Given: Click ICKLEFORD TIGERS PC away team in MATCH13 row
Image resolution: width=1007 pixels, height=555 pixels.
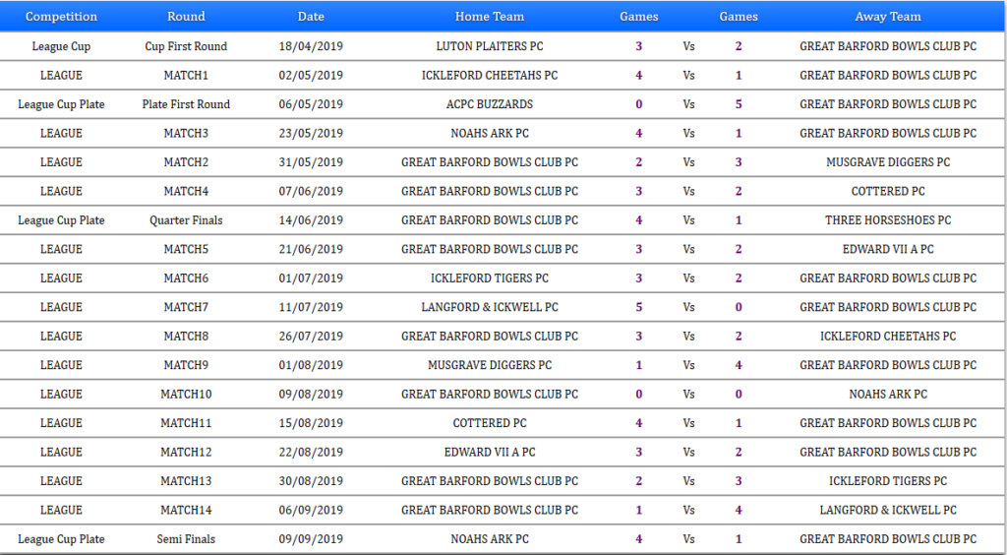Looking at the screenshot, I should [x=888, y=480].
